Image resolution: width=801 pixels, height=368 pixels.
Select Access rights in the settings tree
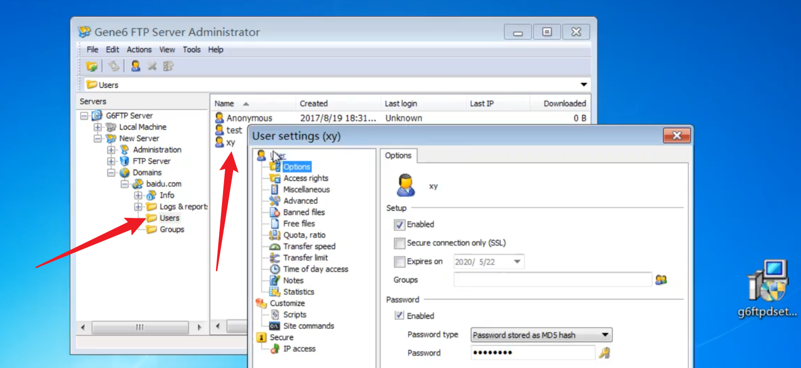[x=305, y=178]
